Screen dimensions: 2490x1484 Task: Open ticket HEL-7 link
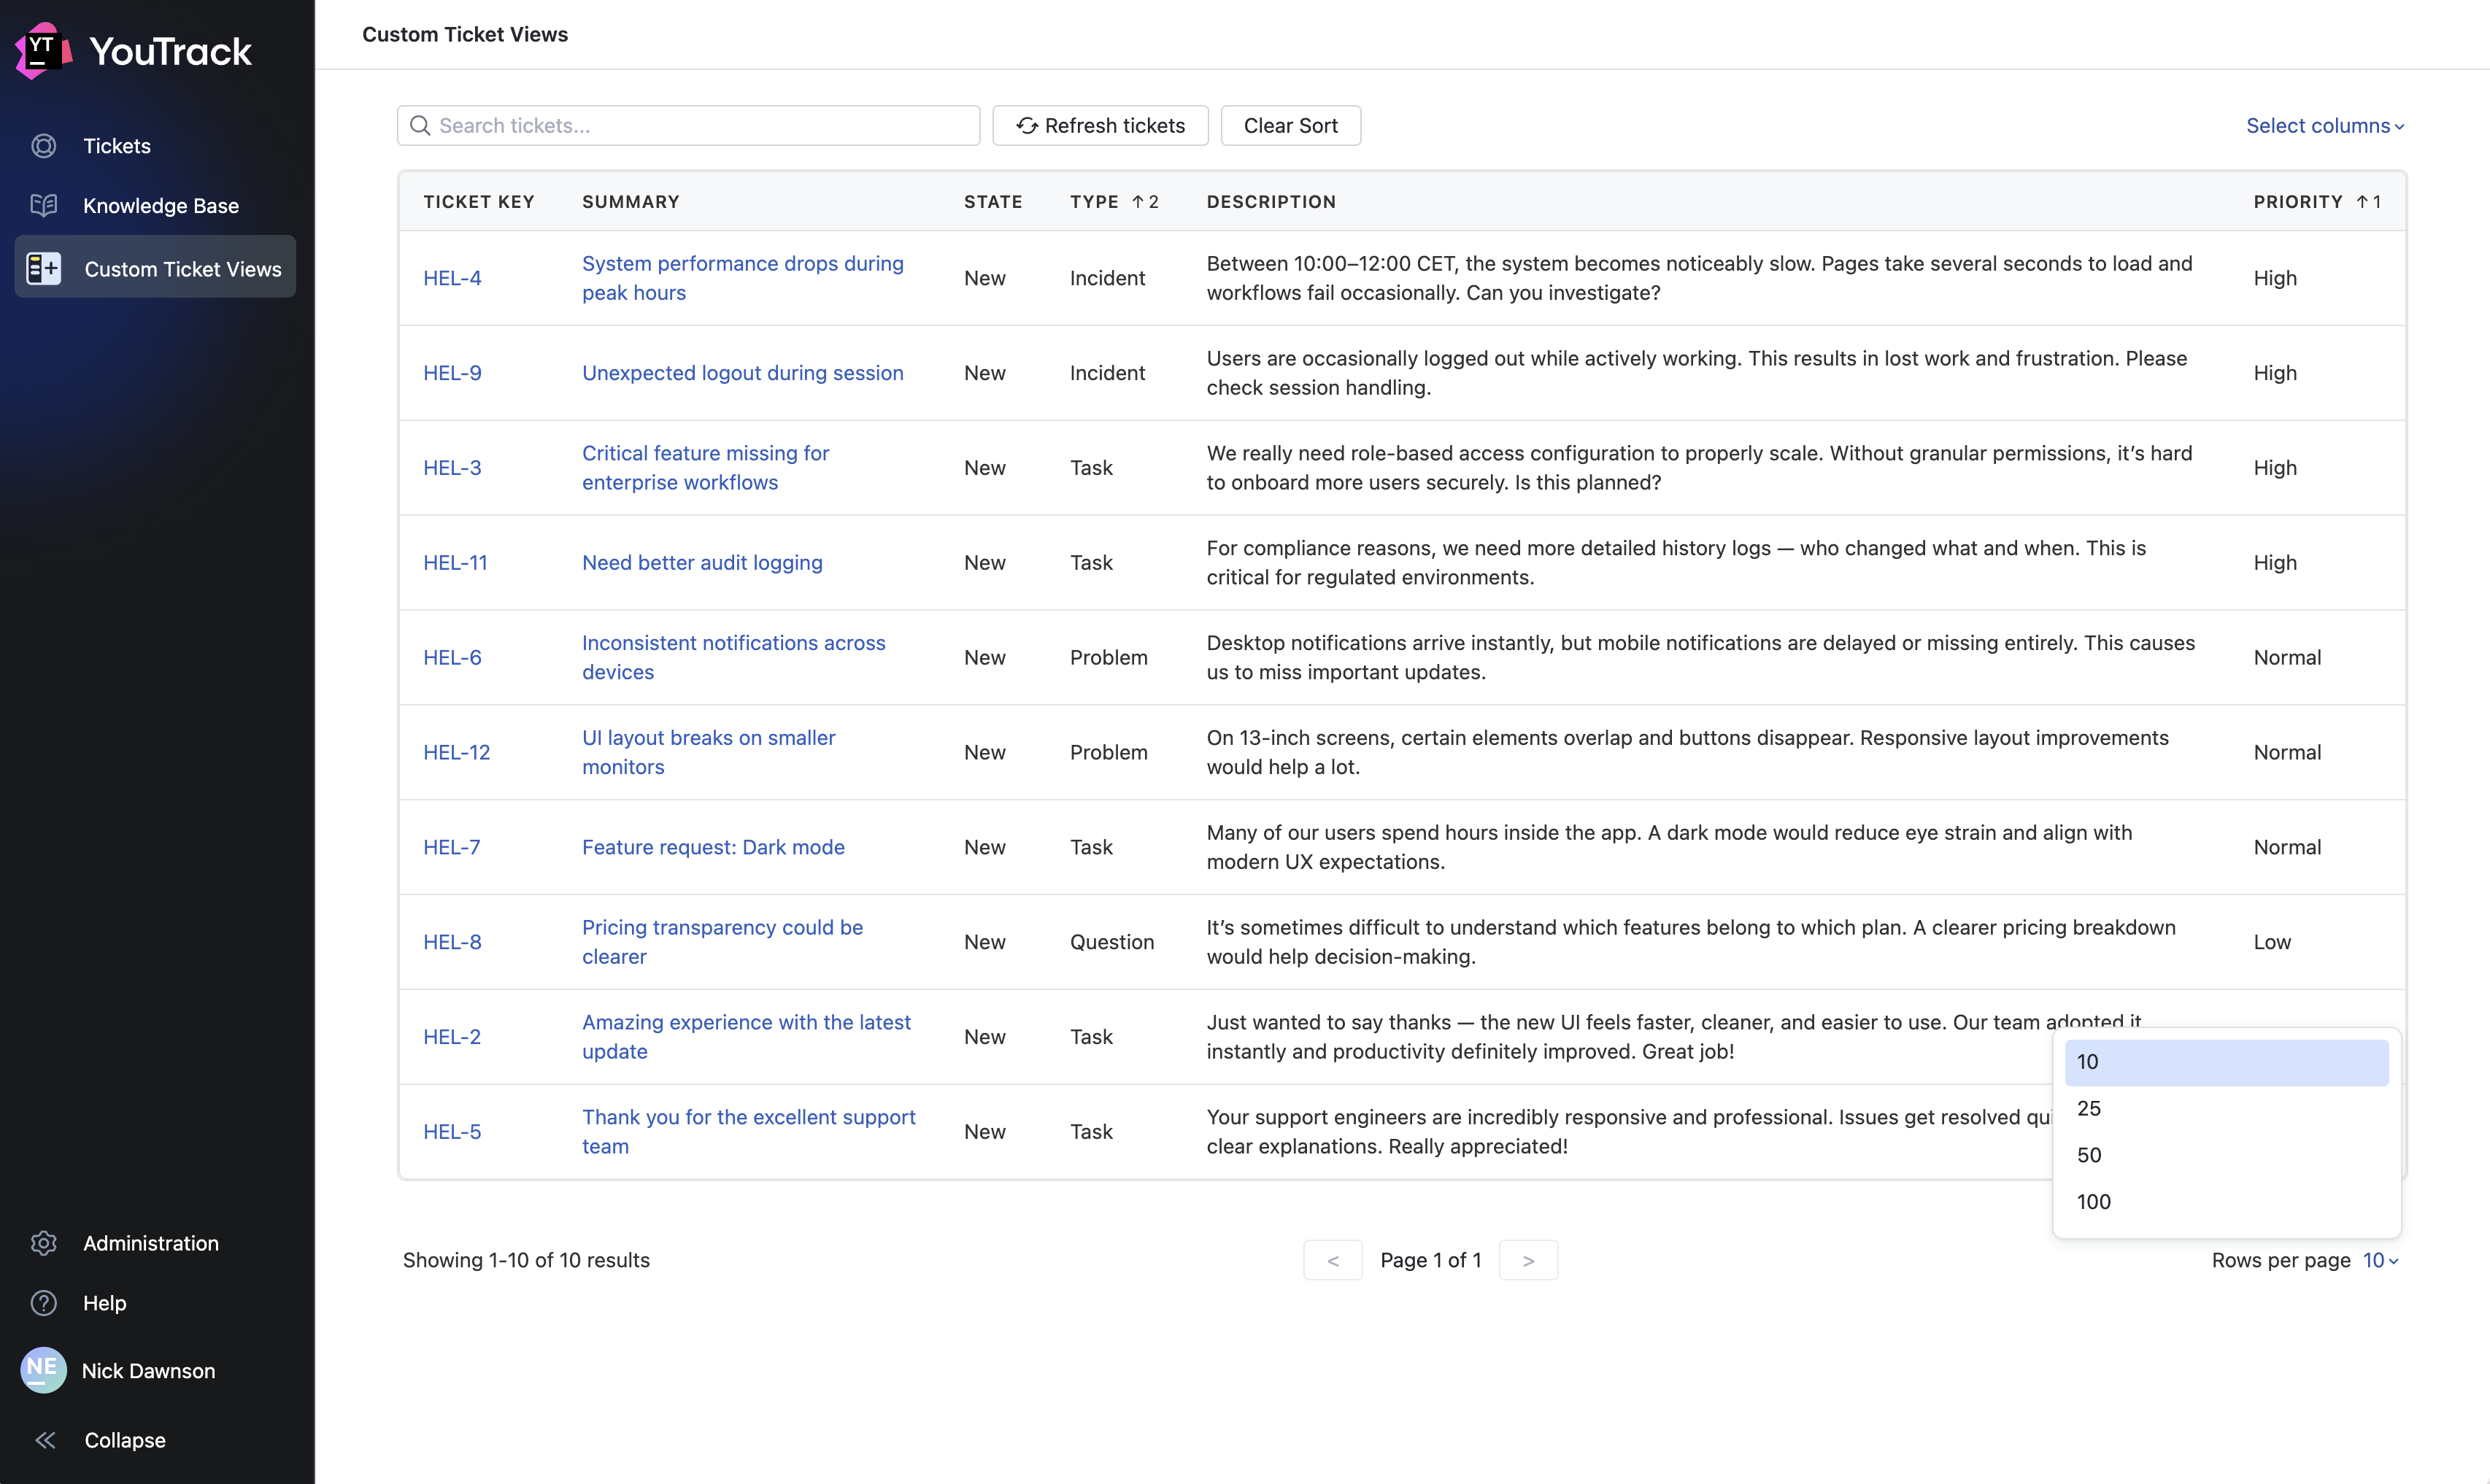point(451,847)
